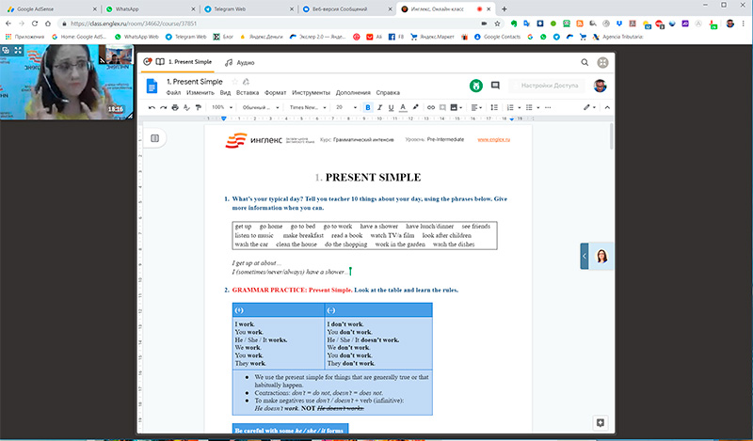Image resolution: width=753 pixels, height=441 pixels.
Task: Expand the font size 20 dropdown
Action: [x=344, y=108]
